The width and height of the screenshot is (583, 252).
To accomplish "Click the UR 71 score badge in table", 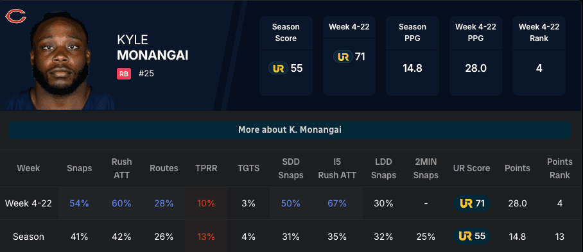I will pos(471,203).
